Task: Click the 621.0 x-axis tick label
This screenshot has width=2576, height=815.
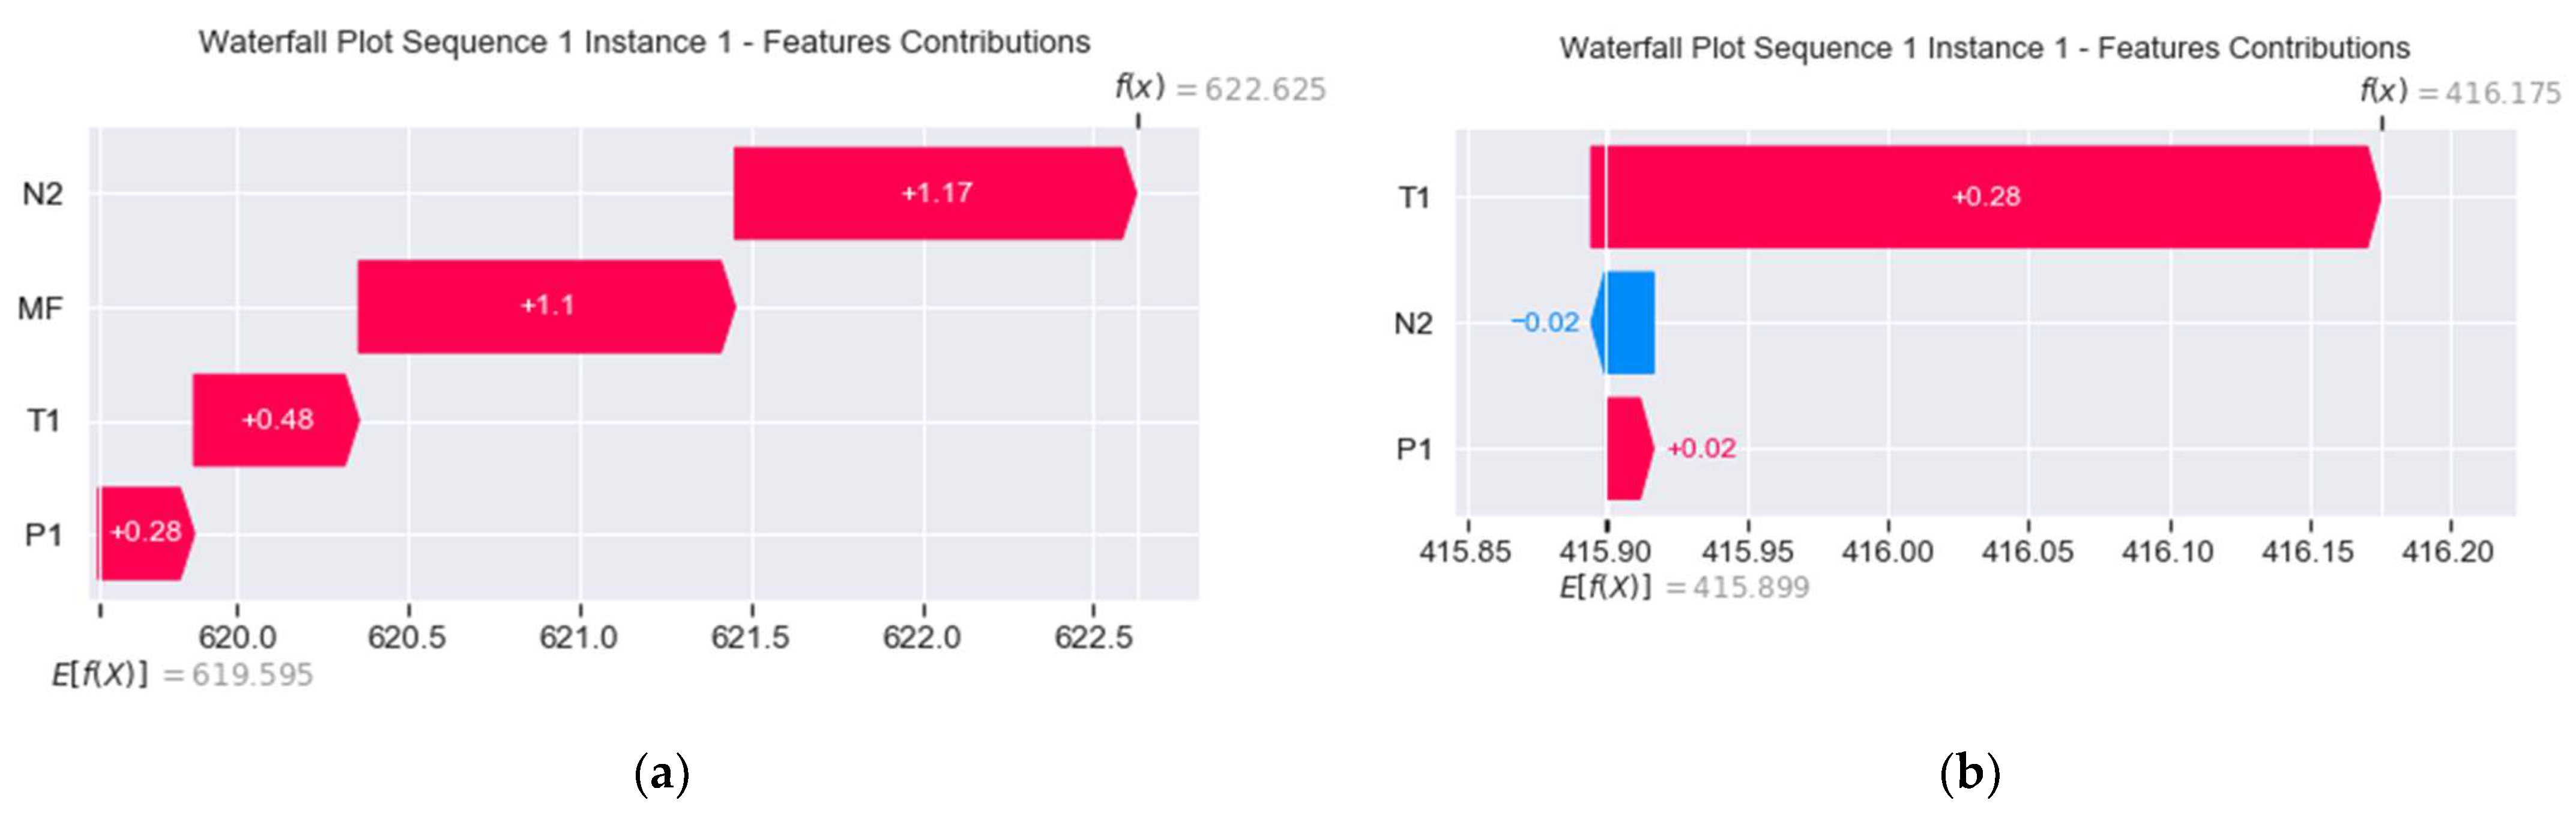Action: click(578, 637)
